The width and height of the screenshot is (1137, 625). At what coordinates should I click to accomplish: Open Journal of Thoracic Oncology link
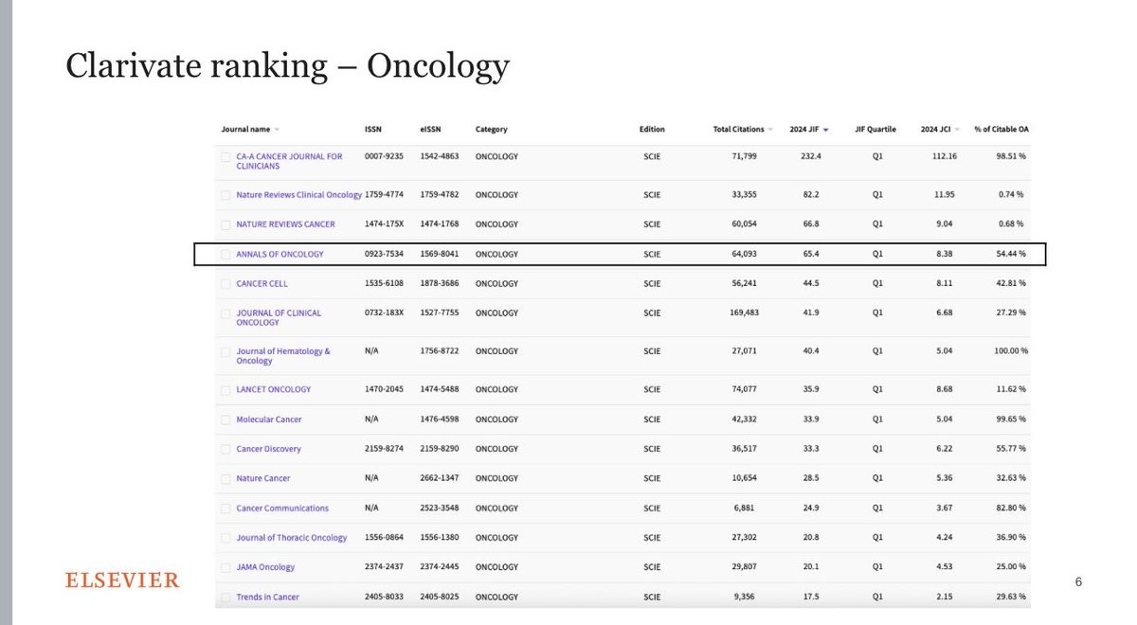(x=292, y=538)
